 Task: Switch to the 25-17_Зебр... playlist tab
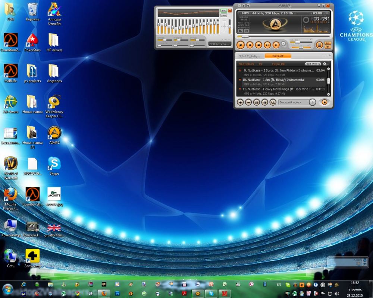tap(250, 56)
